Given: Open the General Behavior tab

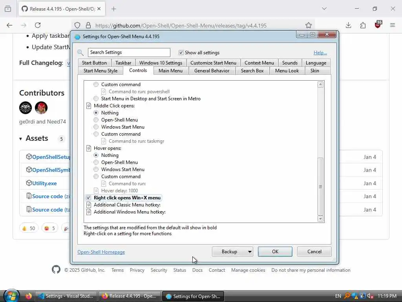Looking at the screenshot, I should tap(212, 71).
